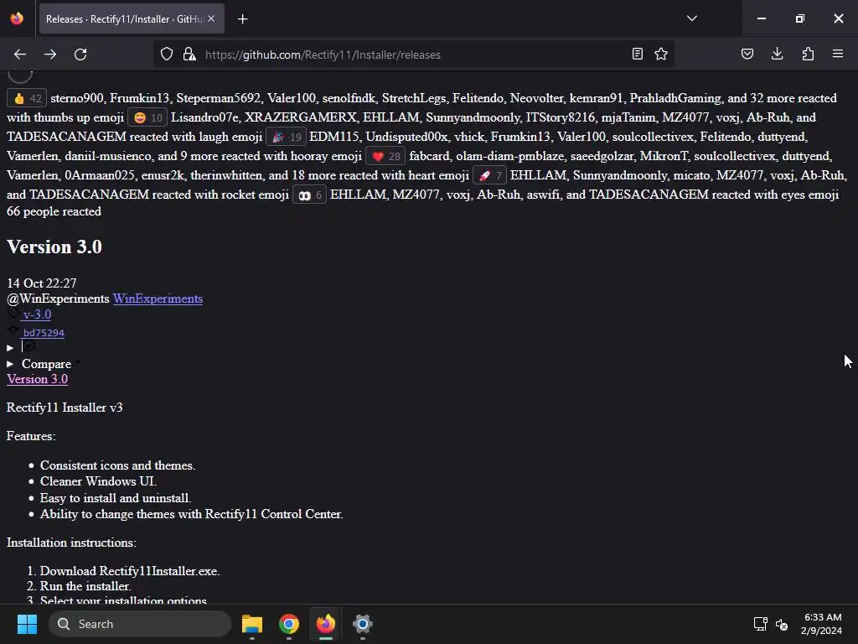Select "Cleaner Windows UI." bullet

pyautogui.click(x=99, y=481)
